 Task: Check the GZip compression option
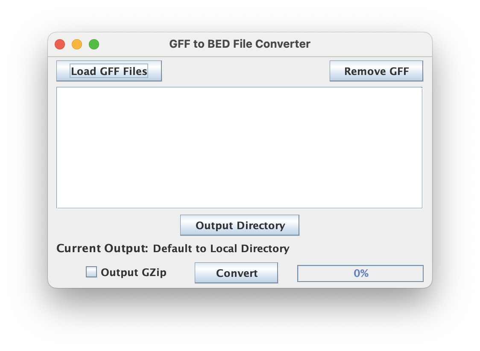(x=91, y=271)
